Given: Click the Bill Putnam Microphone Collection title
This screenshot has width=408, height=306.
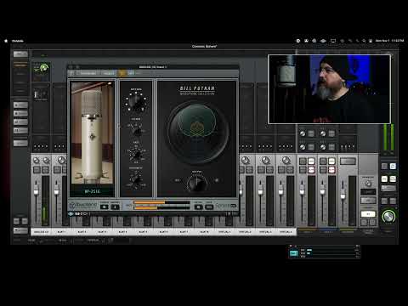Looking at the screenshot, I should [x=197, y=90].
